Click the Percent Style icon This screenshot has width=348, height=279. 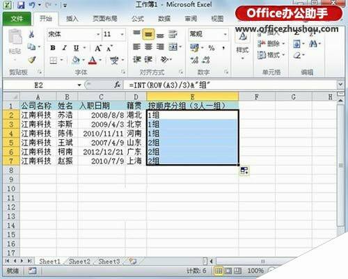point(212,48)
